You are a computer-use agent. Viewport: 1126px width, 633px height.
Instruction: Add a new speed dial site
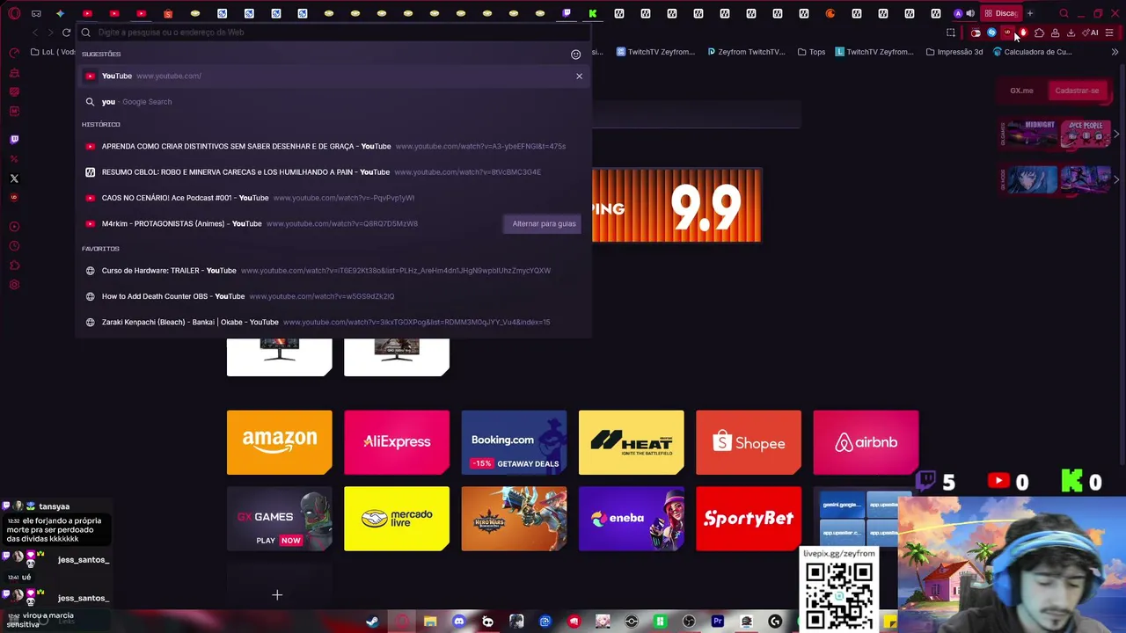[x=277, y=595]
